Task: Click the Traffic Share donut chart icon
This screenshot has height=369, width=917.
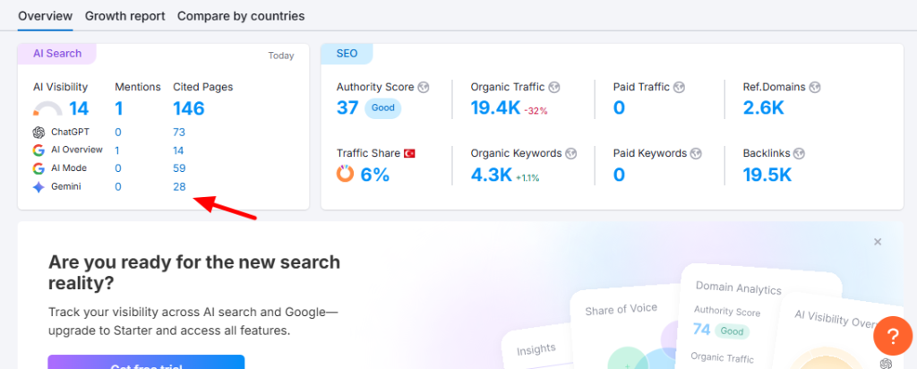Action: coord(345,174)
